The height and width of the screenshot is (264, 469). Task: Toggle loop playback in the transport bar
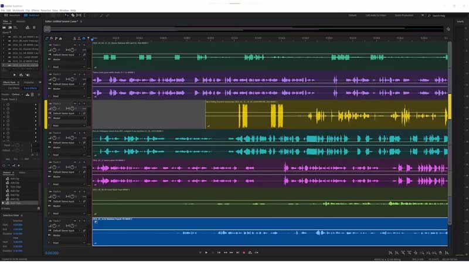(x=250, y=252)
